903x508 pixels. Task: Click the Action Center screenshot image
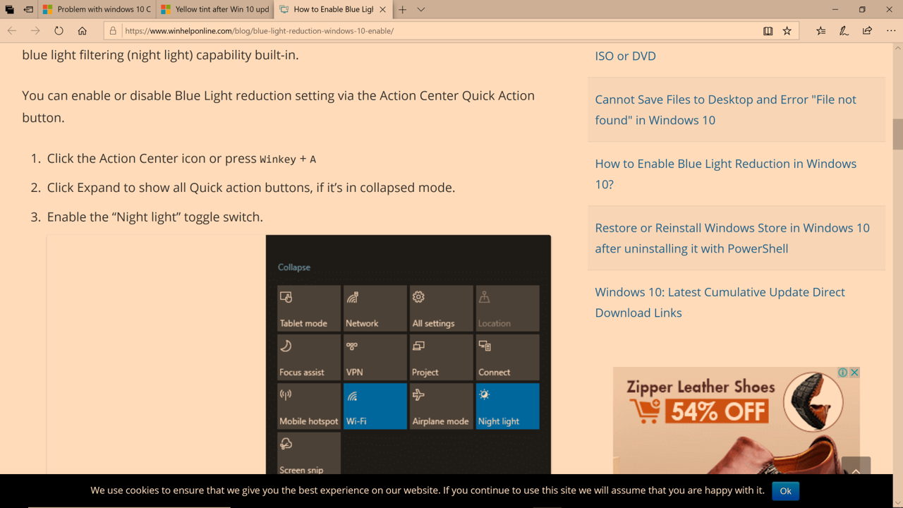click(408, 354)
